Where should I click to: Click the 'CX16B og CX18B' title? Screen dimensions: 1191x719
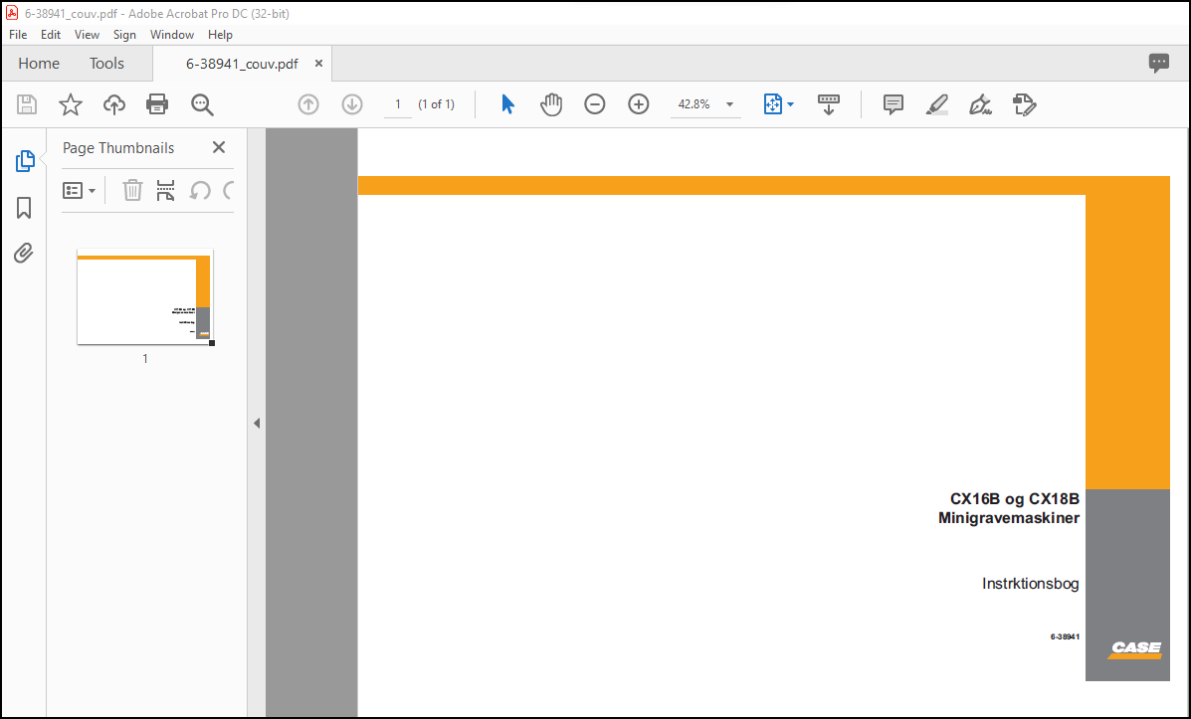click(x=1014, y=499)
